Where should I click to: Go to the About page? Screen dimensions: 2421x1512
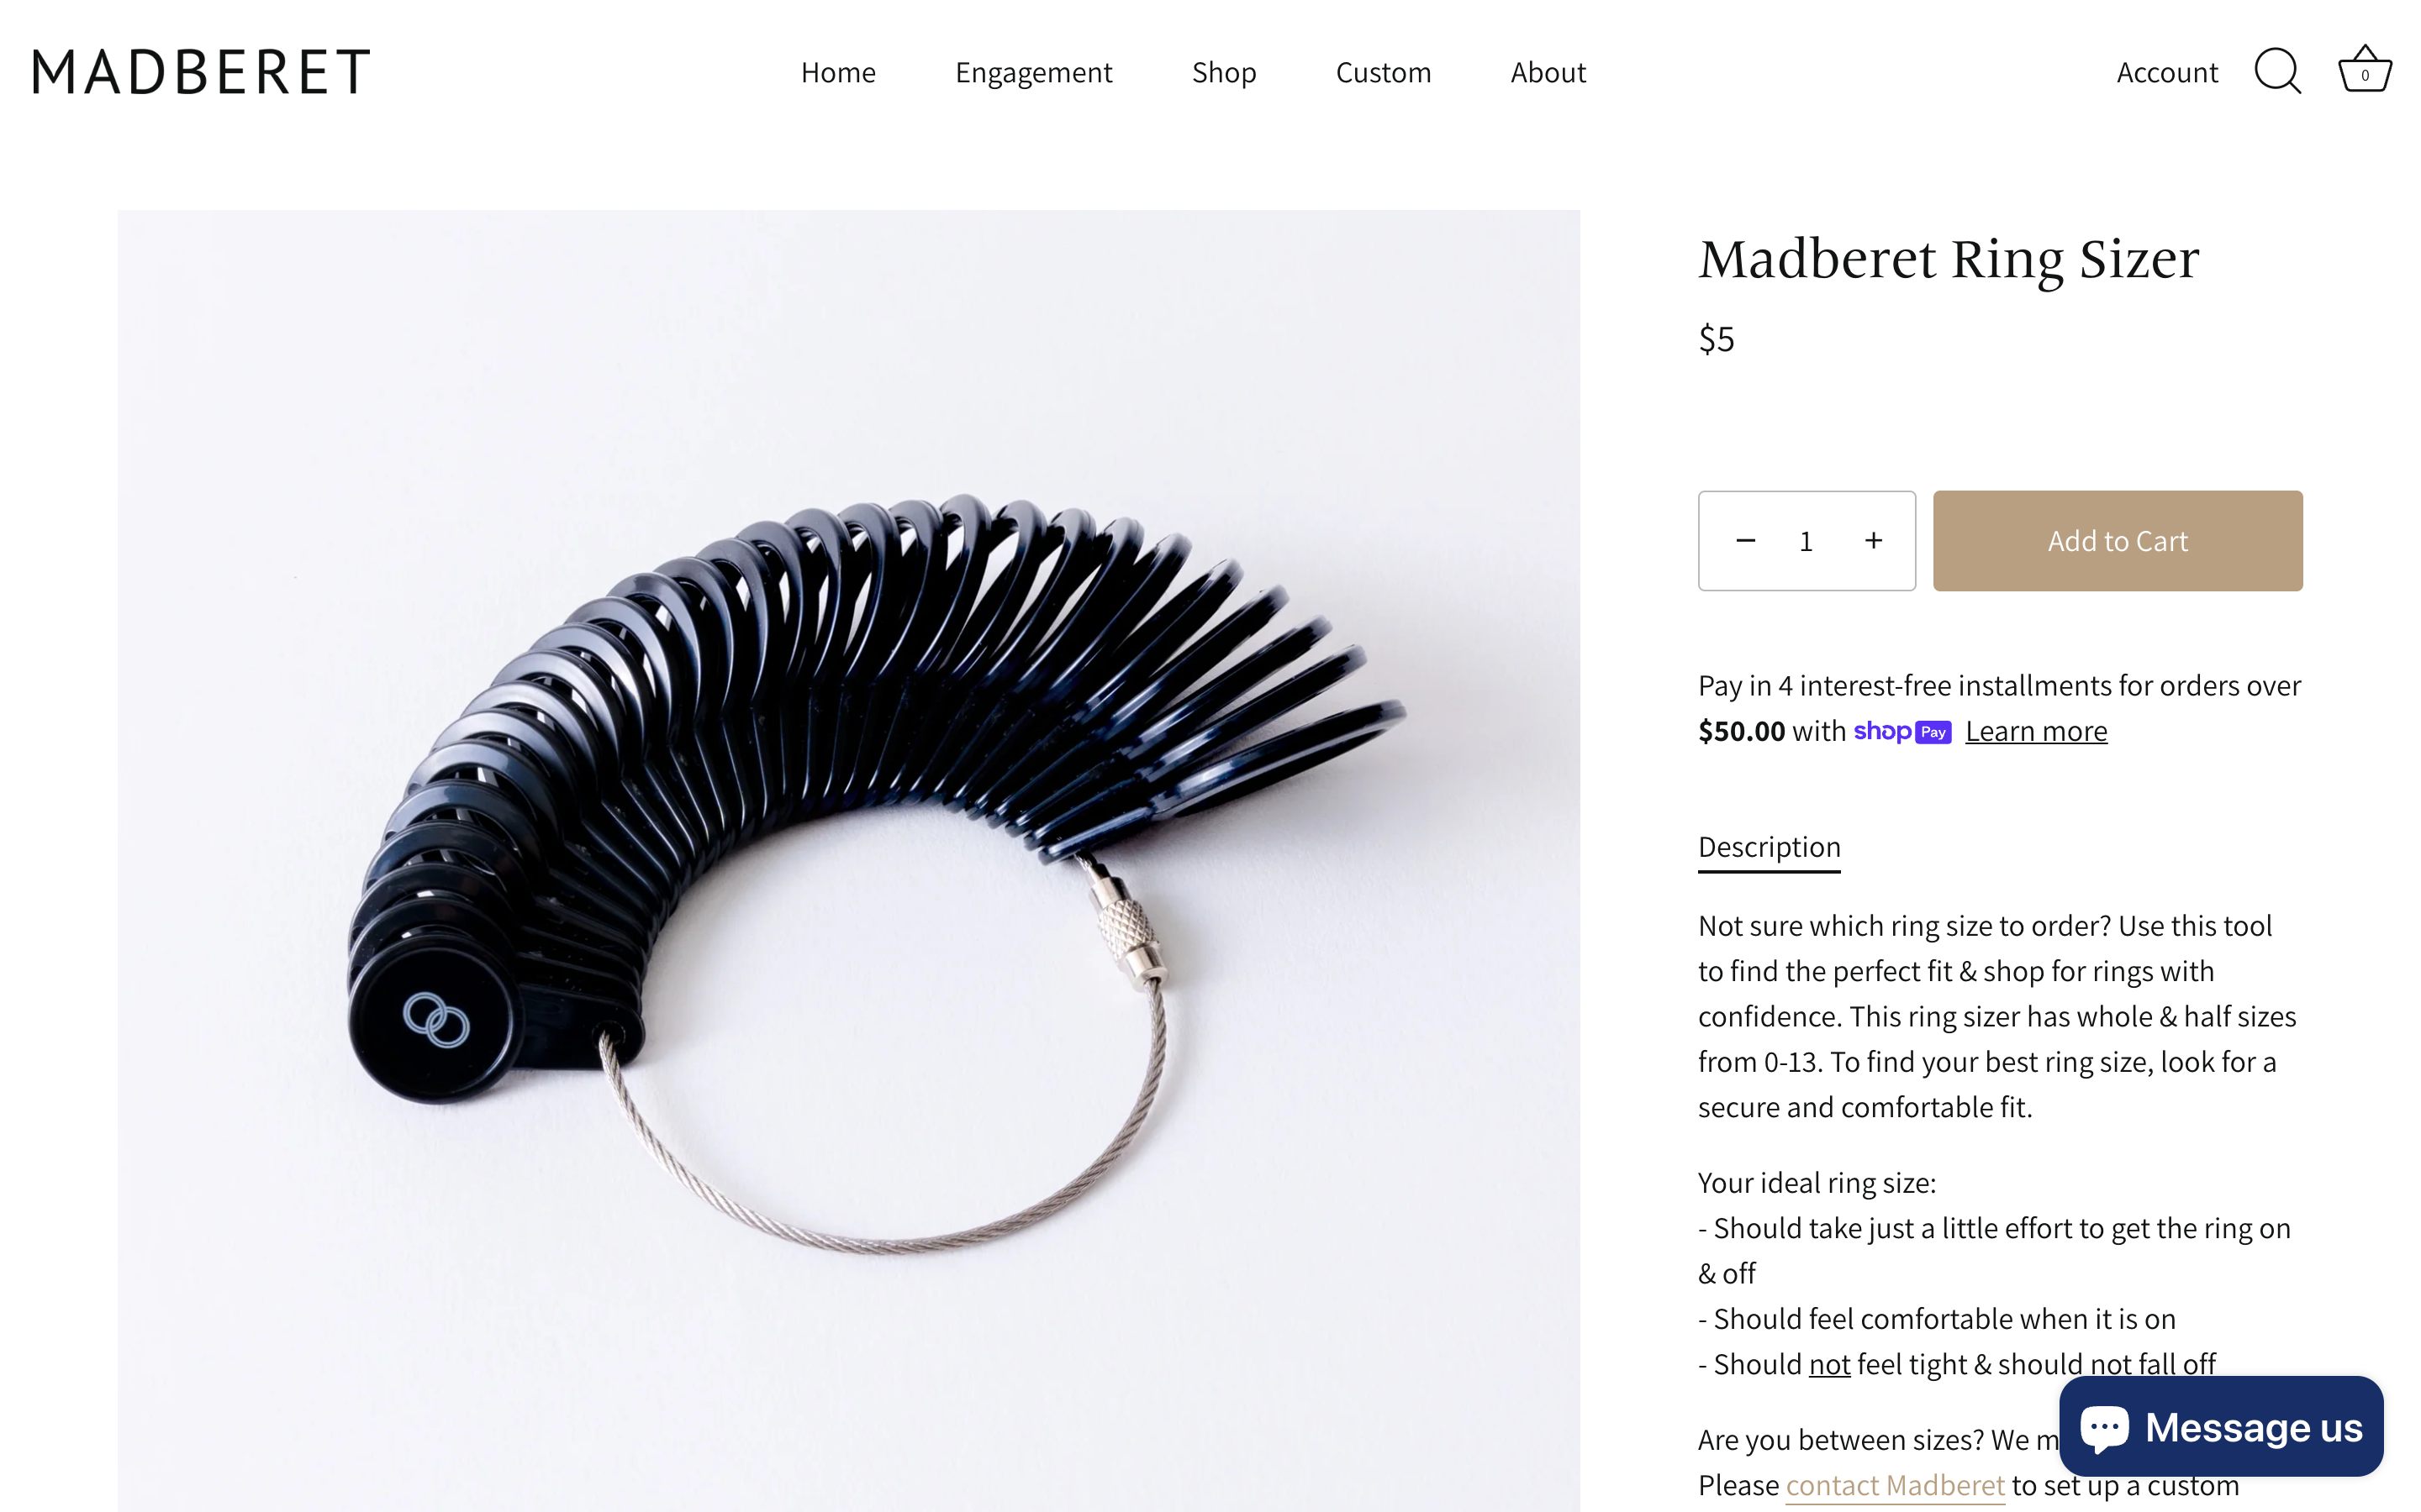[x=1548, y=72]
